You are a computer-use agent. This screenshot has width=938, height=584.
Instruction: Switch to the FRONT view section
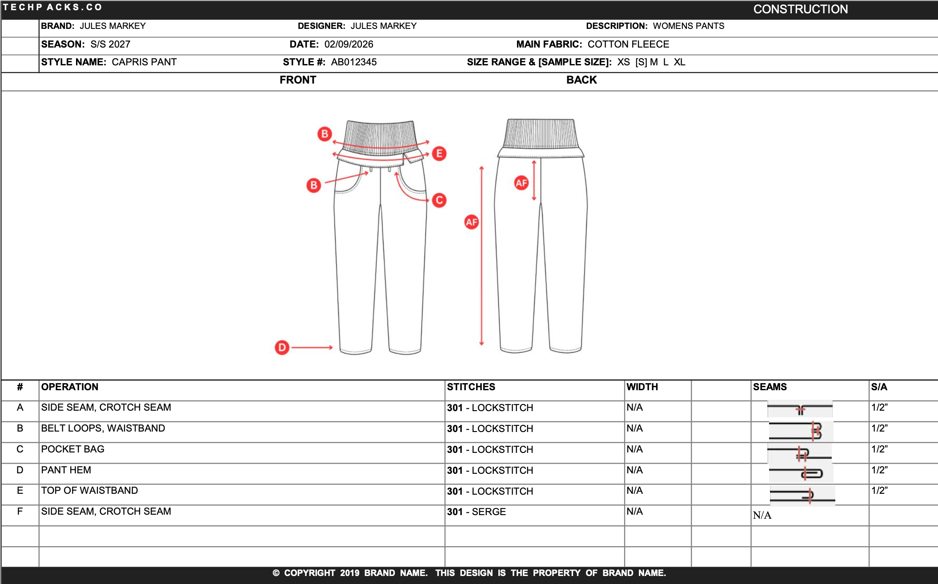pyautogui.click(x=298, y=80)
